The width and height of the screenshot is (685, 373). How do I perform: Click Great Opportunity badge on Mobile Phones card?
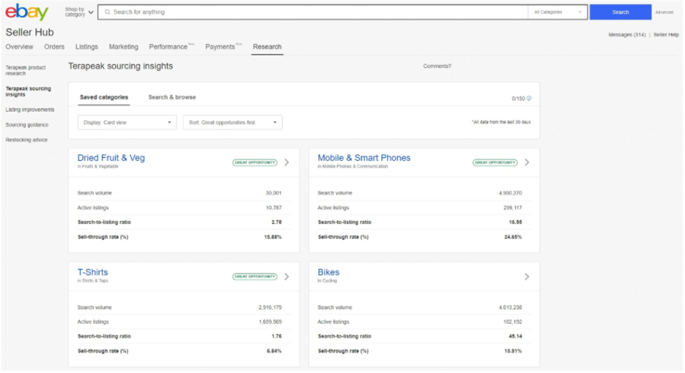495,162
